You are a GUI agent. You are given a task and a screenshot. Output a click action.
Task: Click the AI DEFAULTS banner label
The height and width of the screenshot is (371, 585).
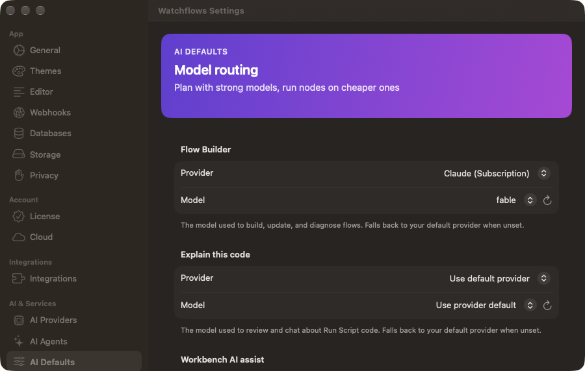tap(201, 52)
